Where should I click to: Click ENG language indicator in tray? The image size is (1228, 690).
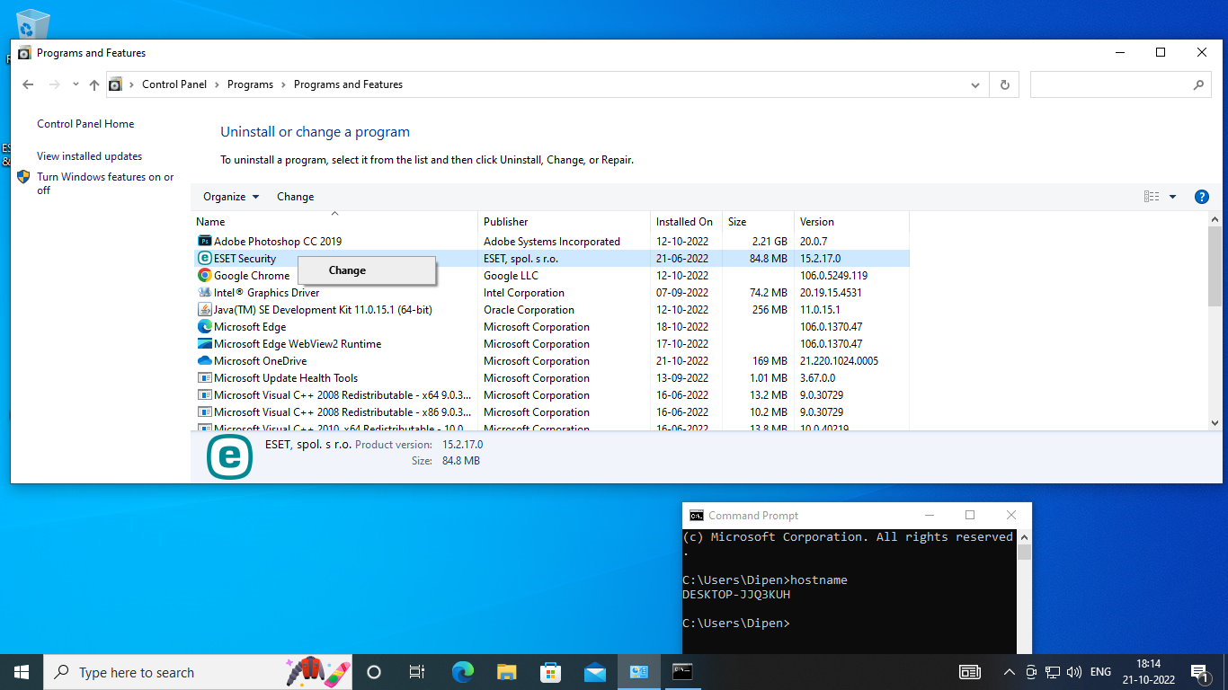(x=1100, y=672)
